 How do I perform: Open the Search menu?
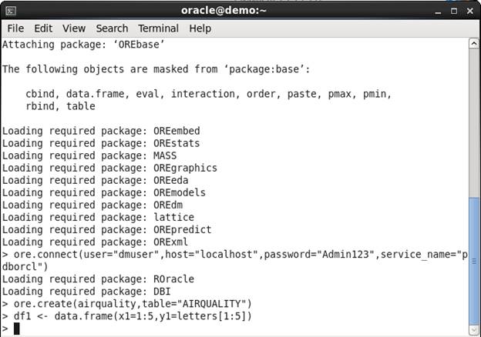[x=112, y=28]
